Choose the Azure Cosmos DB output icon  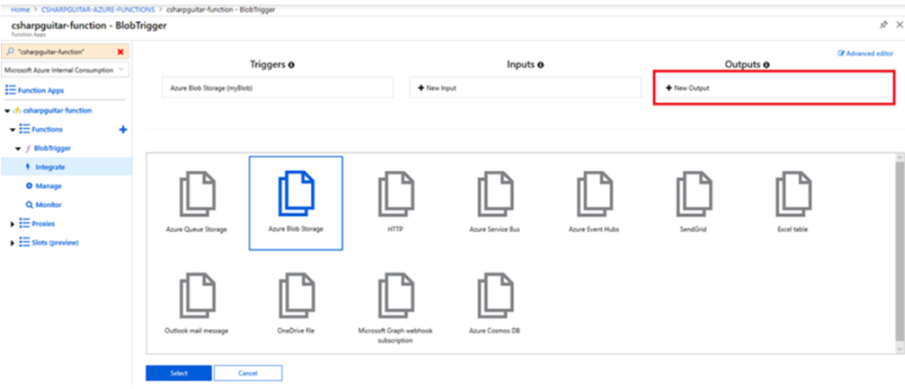click(x=495, y=295)
